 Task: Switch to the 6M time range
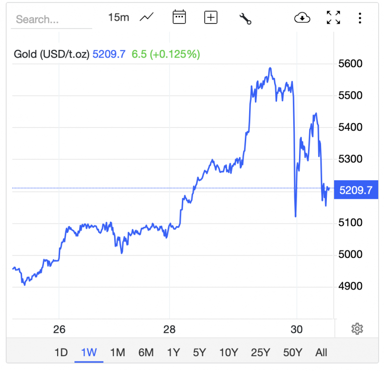pos(145,353)
